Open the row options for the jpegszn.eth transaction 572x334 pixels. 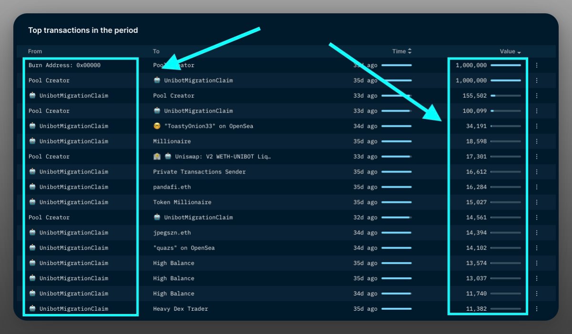coord(537,233)
